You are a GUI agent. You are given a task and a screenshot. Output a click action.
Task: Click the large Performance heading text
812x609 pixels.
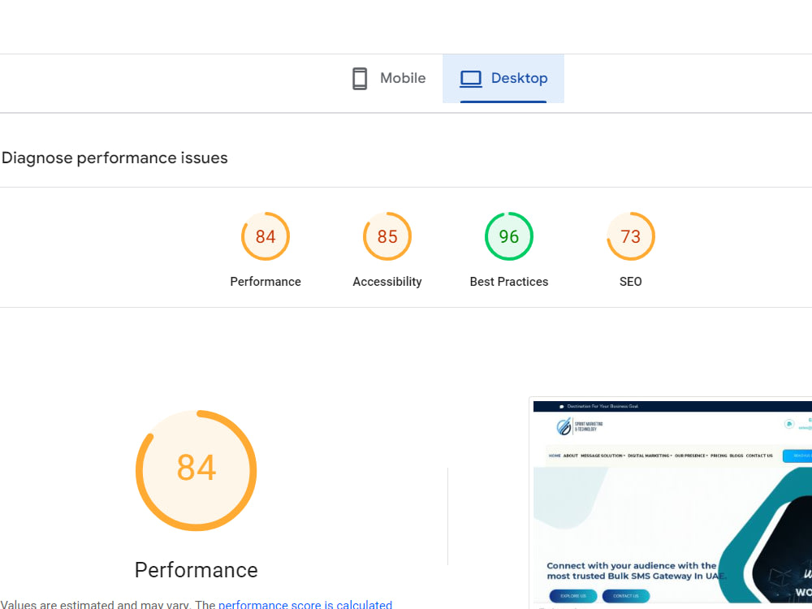point(197,570)
